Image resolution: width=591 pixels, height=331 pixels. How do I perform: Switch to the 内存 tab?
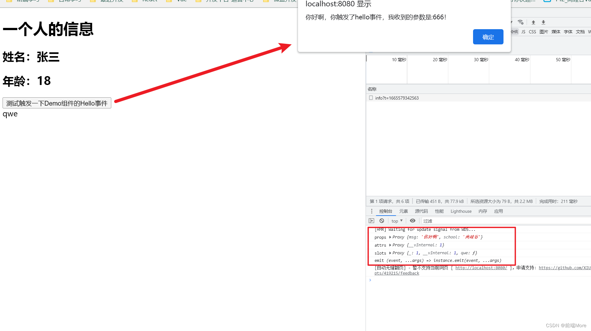click(x=483, y=211)
